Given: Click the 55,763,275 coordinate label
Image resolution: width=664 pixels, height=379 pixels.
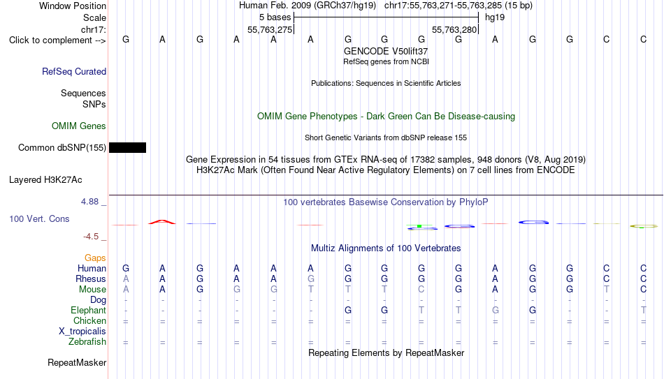Looking at the screenshot, I should 270,29.
